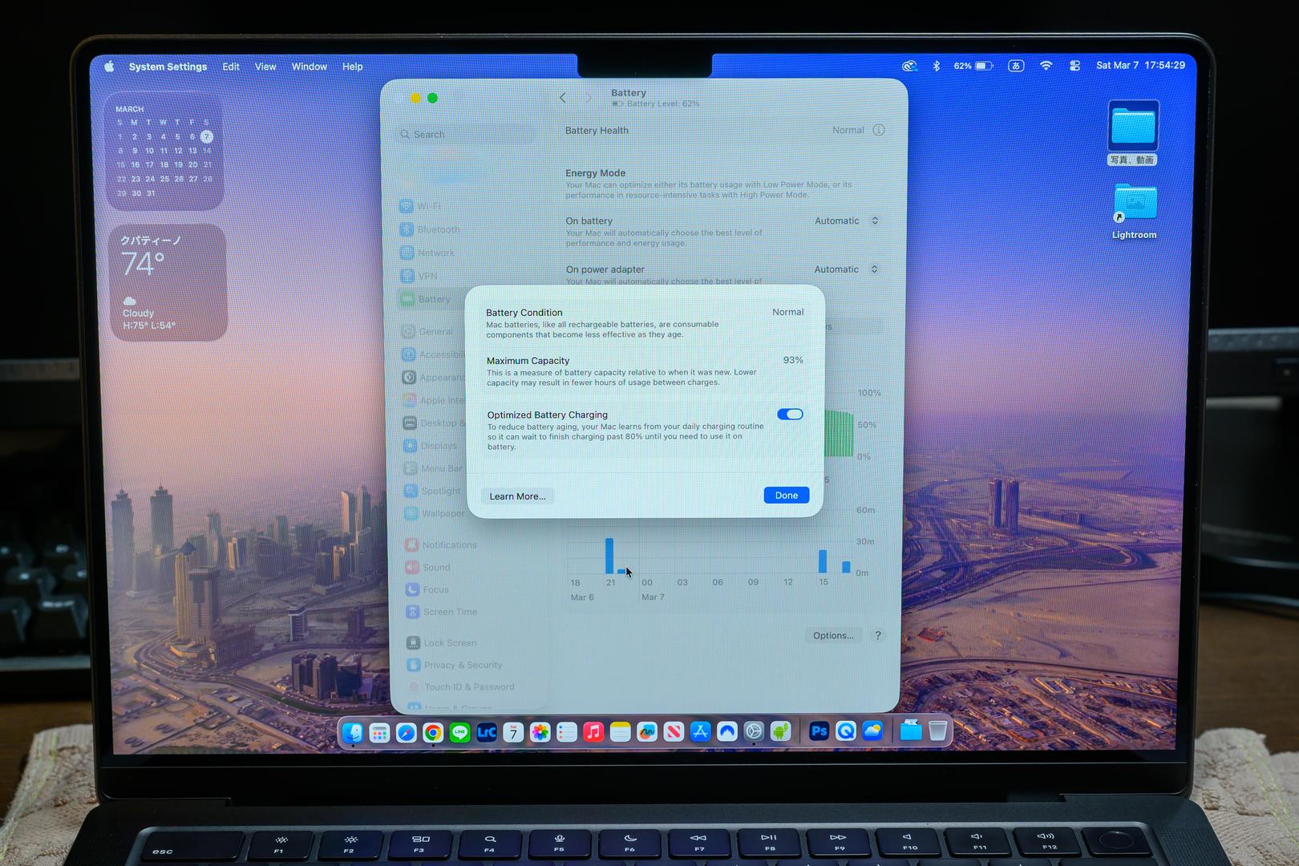
Task: Launch Google Chrome from the Dock
Action: 433,732
